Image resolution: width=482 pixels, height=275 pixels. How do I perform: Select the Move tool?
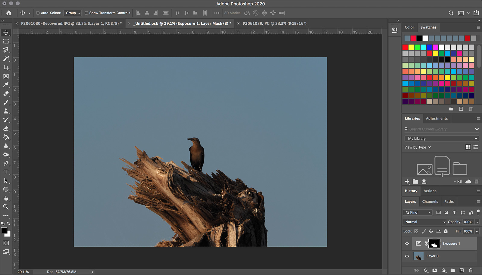[6, 32]
